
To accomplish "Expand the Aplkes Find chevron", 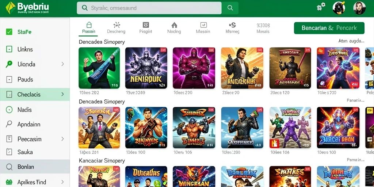I will [63, 182].
